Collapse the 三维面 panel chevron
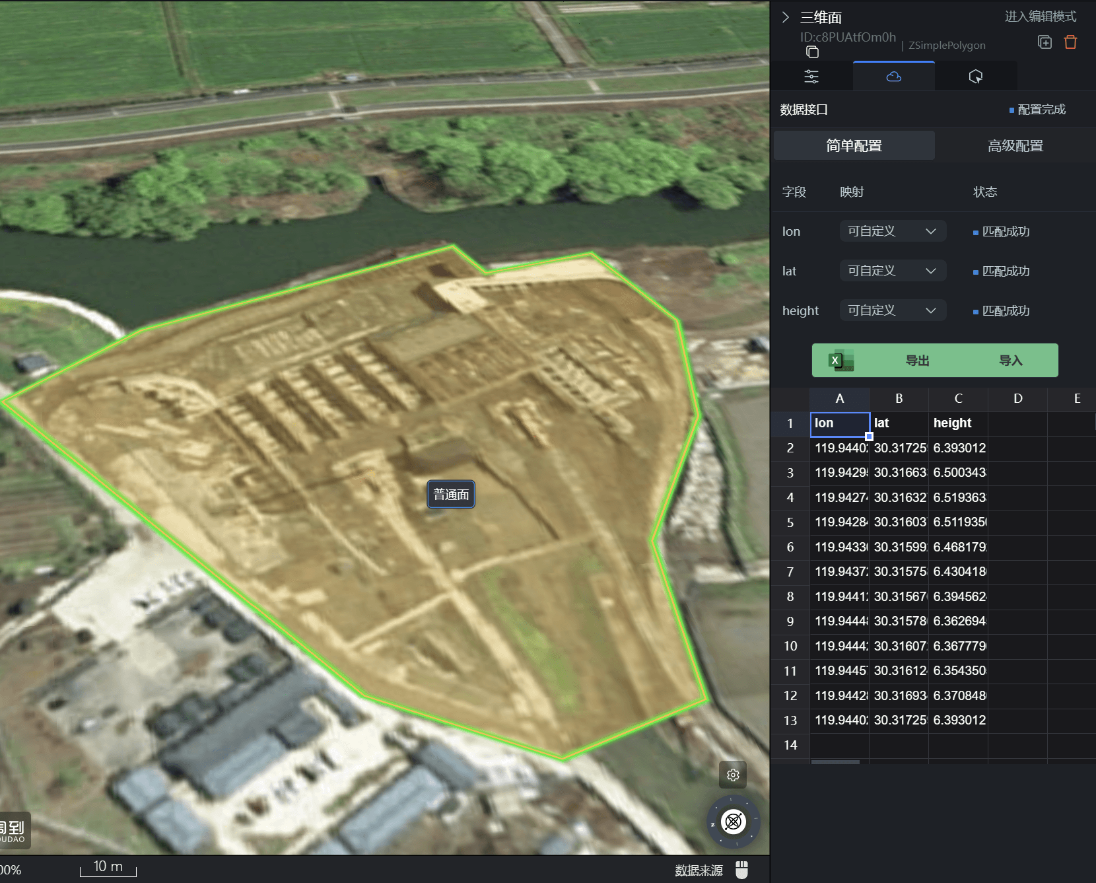This screenshot has height=883, width=1096. click(x=786, y=17)
